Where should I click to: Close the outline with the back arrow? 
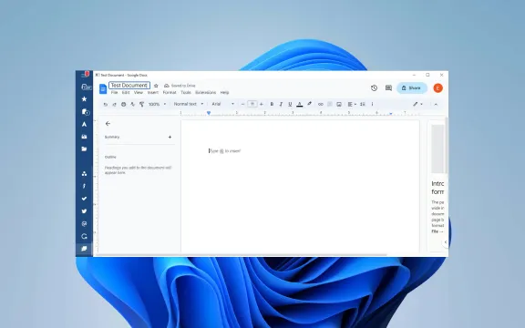tap(108, 124)
